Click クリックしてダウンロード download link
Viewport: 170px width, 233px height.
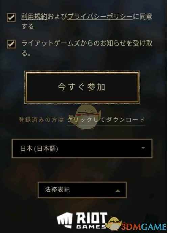click(x=106, y=120)
